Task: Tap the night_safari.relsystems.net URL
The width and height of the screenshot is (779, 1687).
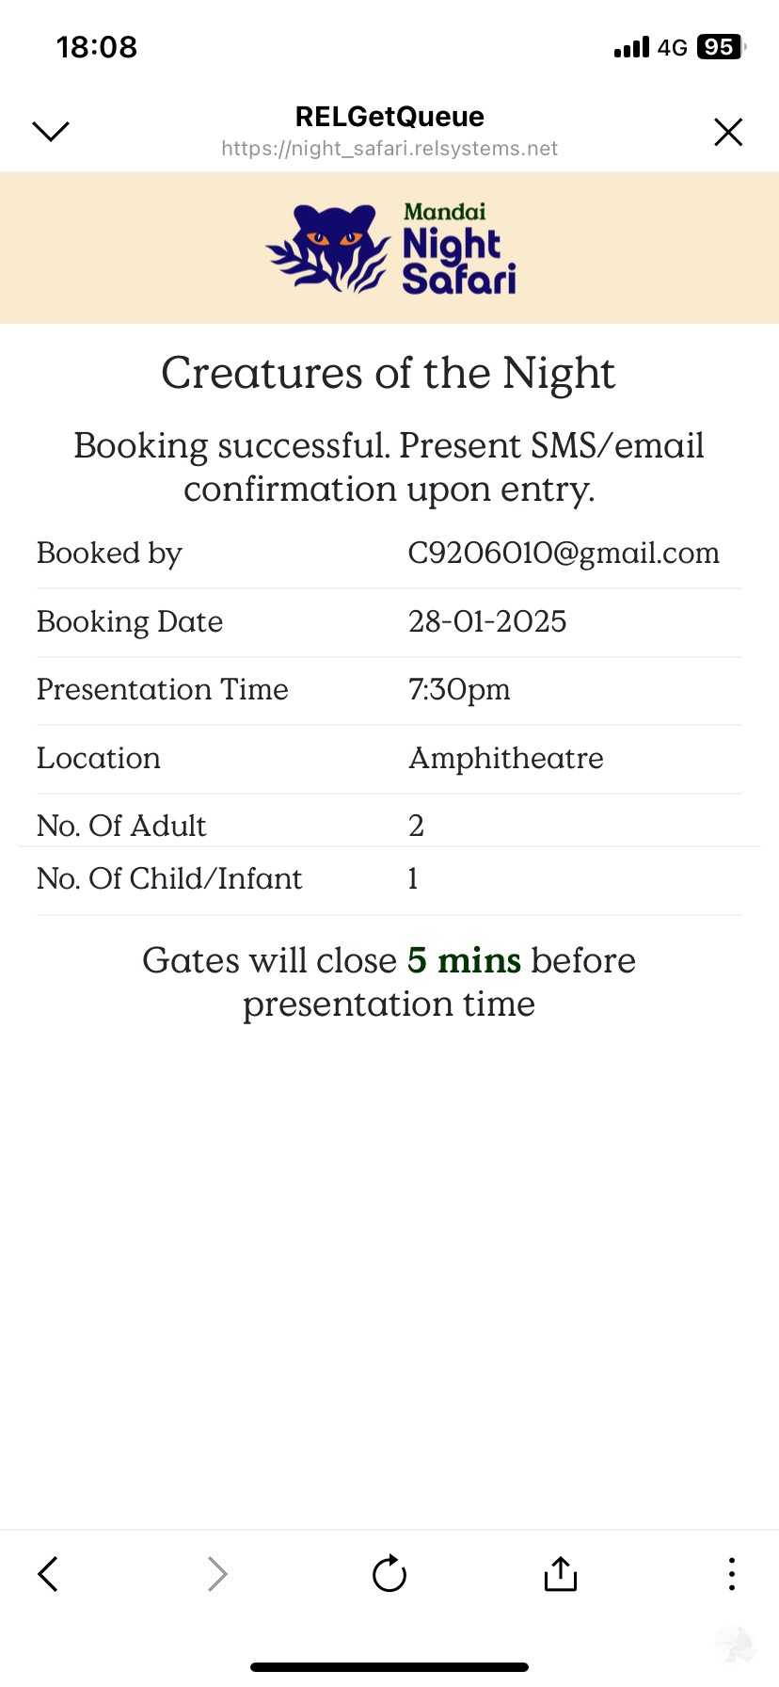Action: coord(389,149)
